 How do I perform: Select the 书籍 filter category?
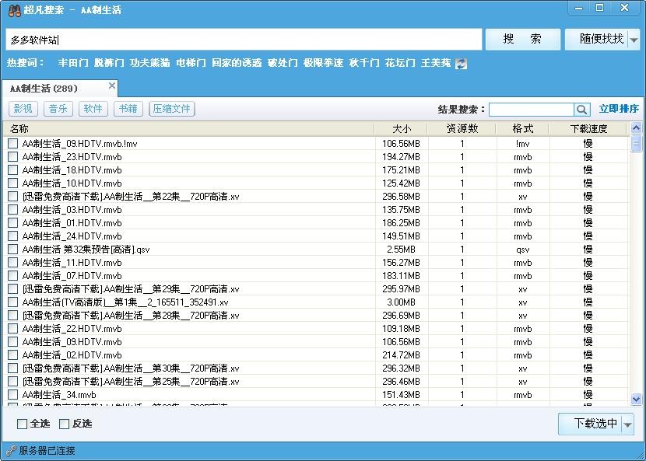click(128, 108)
